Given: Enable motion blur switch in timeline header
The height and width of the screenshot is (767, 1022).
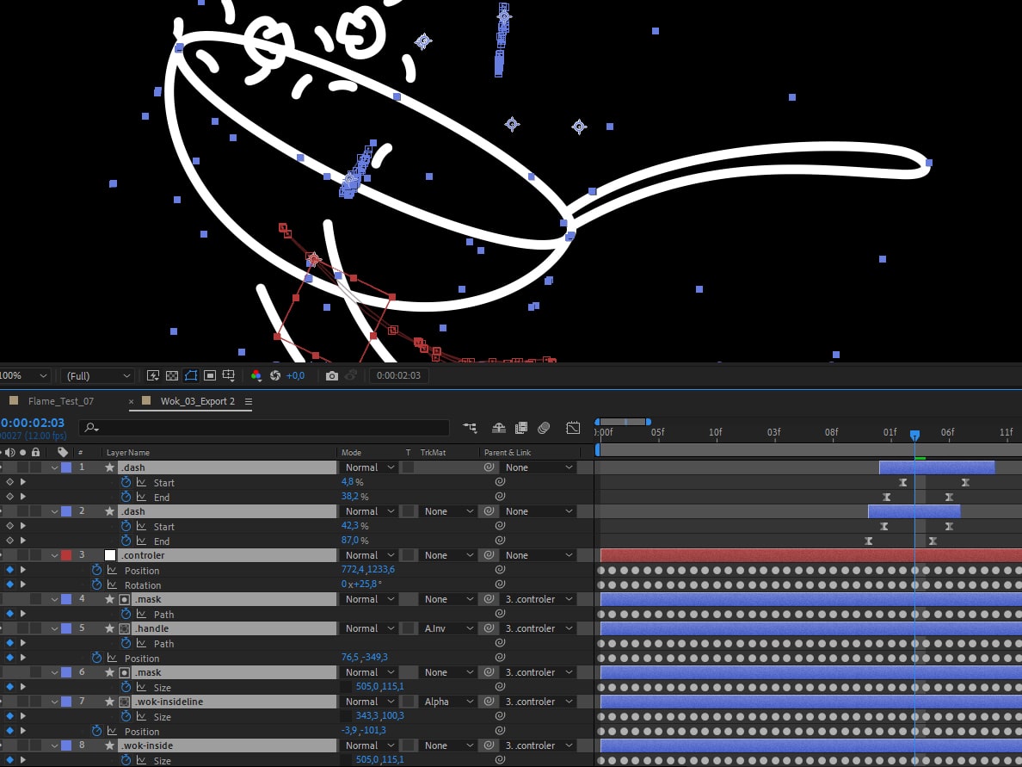Looking at the screenshot, I should [x=544, y=428].
